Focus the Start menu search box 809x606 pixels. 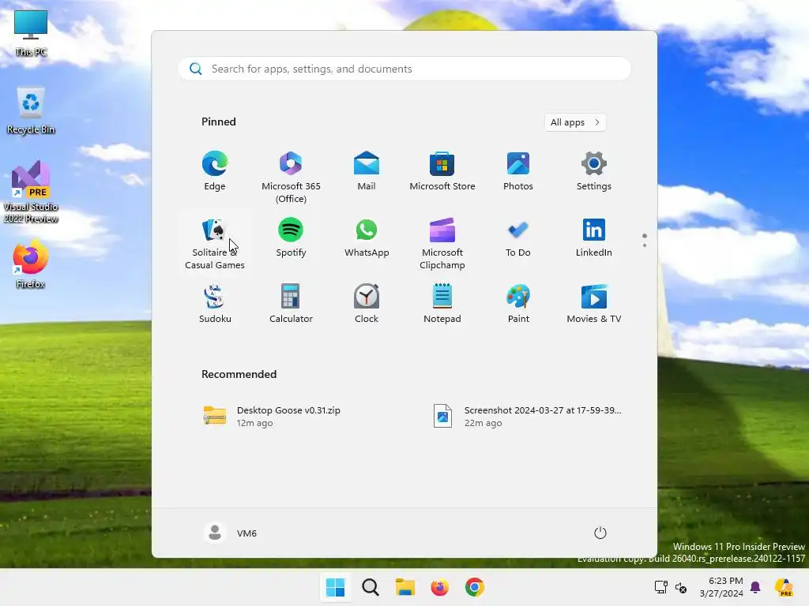click(x=404, y=69)
